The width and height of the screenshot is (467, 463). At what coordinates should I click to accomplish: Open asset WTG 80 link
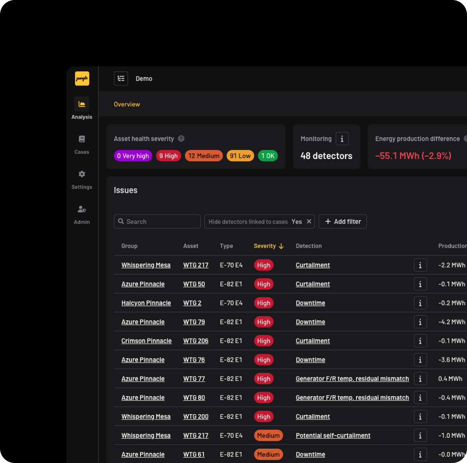(194, 398)
